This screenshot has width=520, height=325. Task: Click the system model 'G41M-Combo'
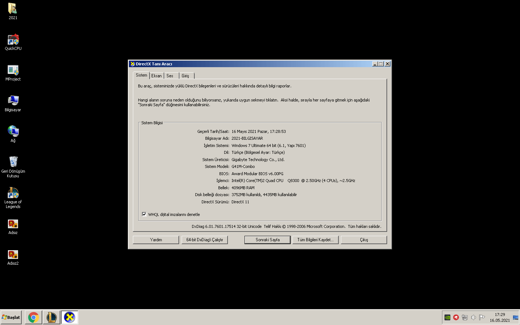click(243, 166)
